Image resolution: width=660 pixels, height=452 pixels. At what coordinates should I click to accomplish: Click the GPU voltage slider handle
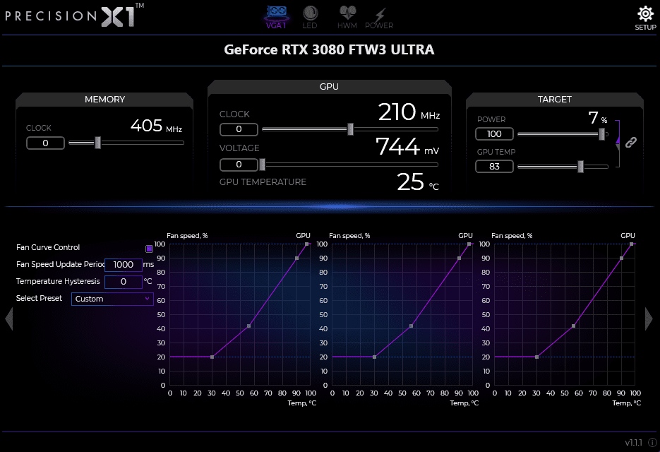click(x=262, y=165)
